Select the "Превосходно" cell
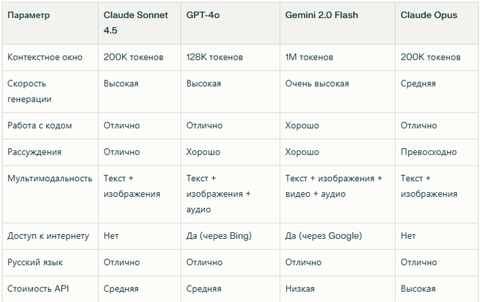Image resolution: width=480 pixels, height=302 pixels. click(429, 152)
